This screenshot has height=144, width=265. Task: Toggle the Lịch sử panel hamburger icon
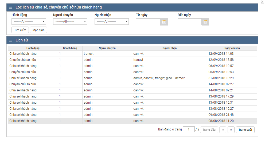(11, 40)
